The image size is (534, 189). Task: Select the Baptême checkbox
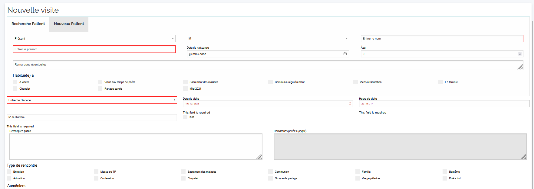tap(445, 172)
